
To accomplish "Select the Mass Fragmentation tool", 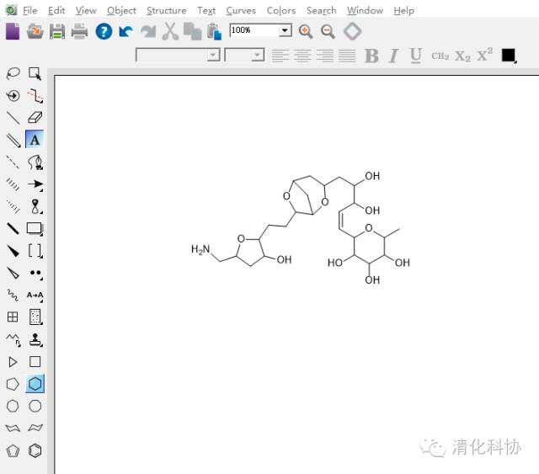I will [x=35, y=95].
